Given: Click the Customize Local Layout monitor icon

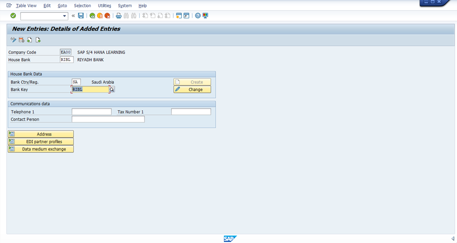Looking at the screenshot, I should 205,16.
